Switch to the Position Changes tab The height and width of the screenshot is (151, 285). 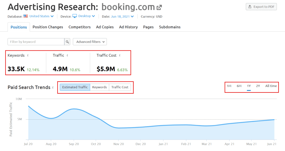coord(48,27)
